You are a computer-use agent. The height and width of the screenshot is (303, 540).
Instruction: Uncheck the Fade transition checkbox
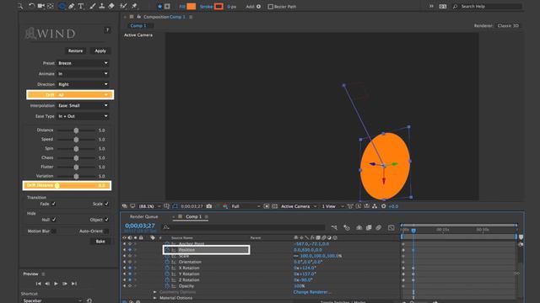pyautogui.click(x=54, y=204)
